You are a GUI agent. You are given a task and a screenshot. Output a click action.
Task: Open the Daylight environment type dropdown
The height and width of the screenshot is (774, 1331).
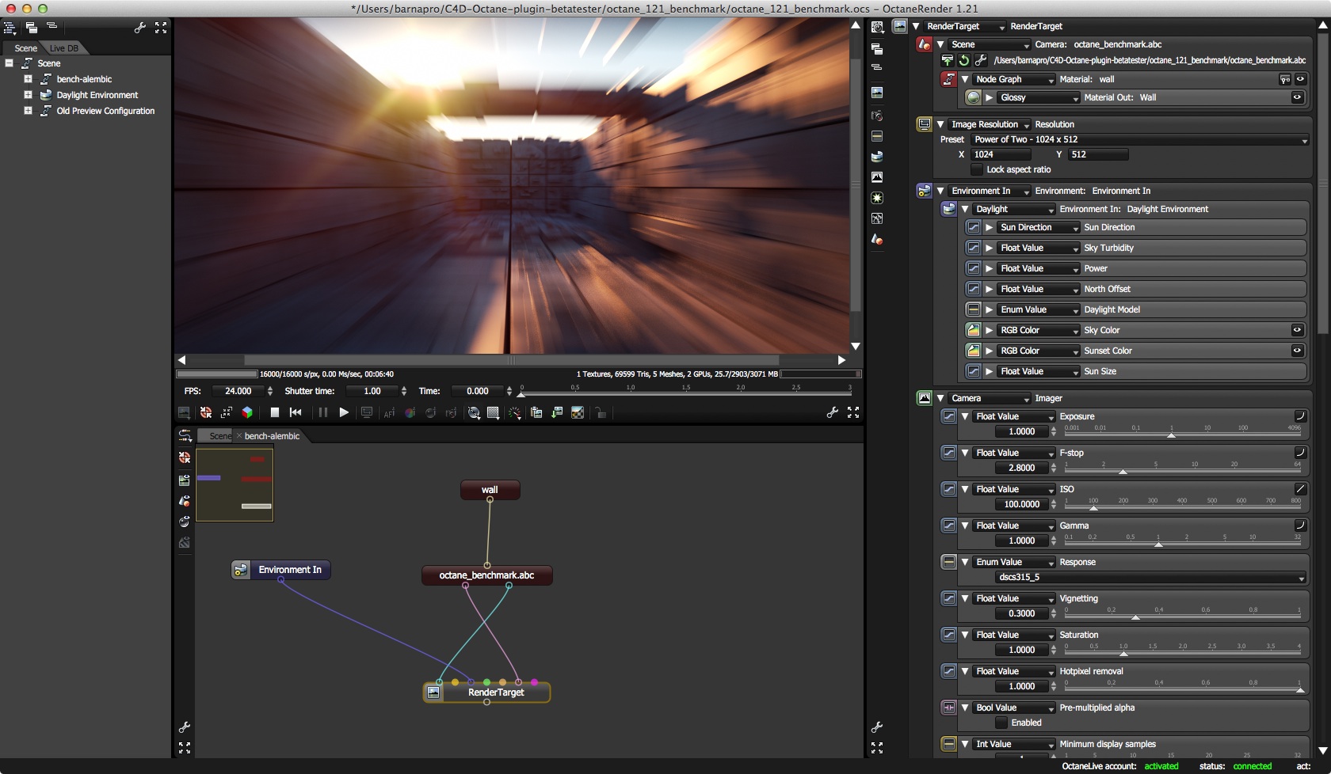[x=1013, y=209]
